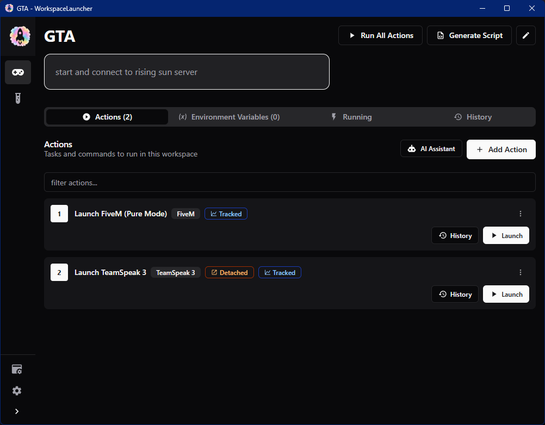Open the AI Assistant
545x425 pixels.
[431, 148]
